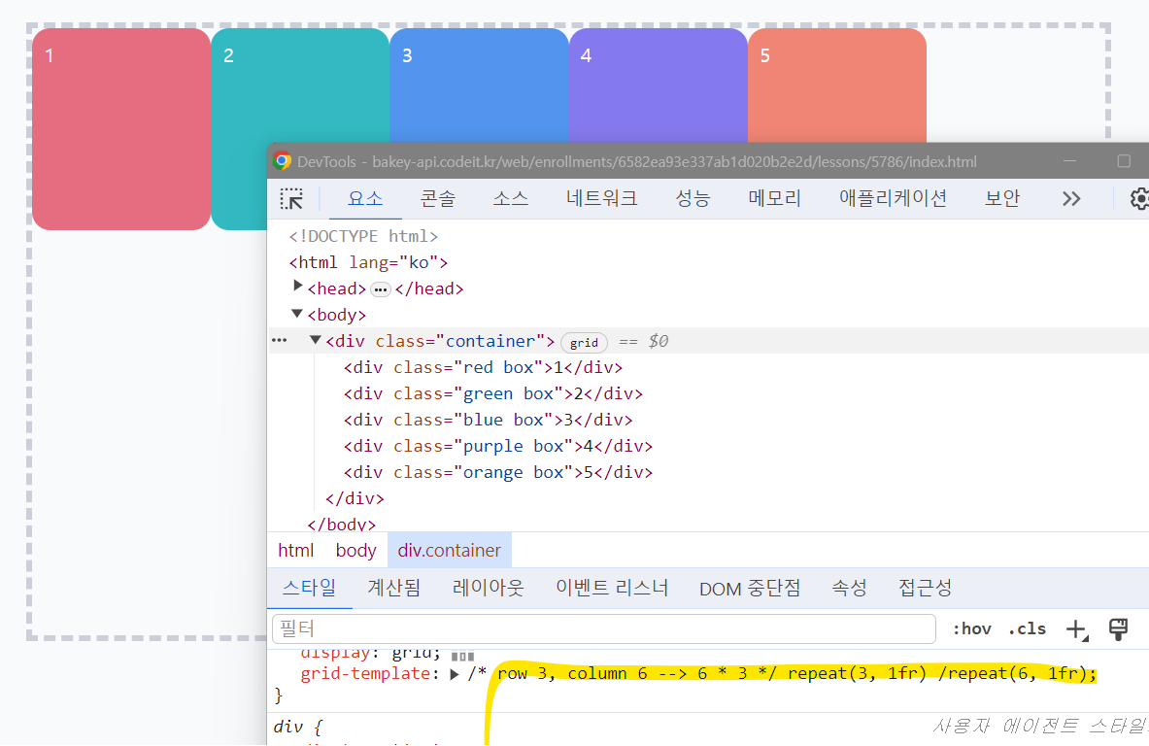This screenshot has width=1149, height=746.
Task: Open the 계산됨 pane tab
Action: pyautogui.click(x=394, y=588)
